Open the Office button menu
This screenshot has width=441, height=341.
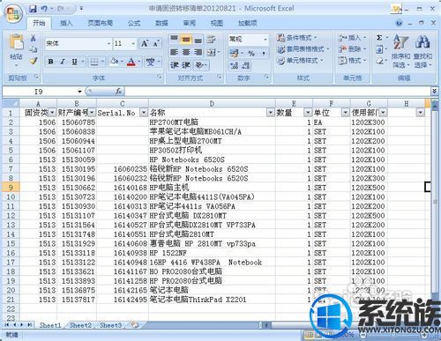[13, 14]
